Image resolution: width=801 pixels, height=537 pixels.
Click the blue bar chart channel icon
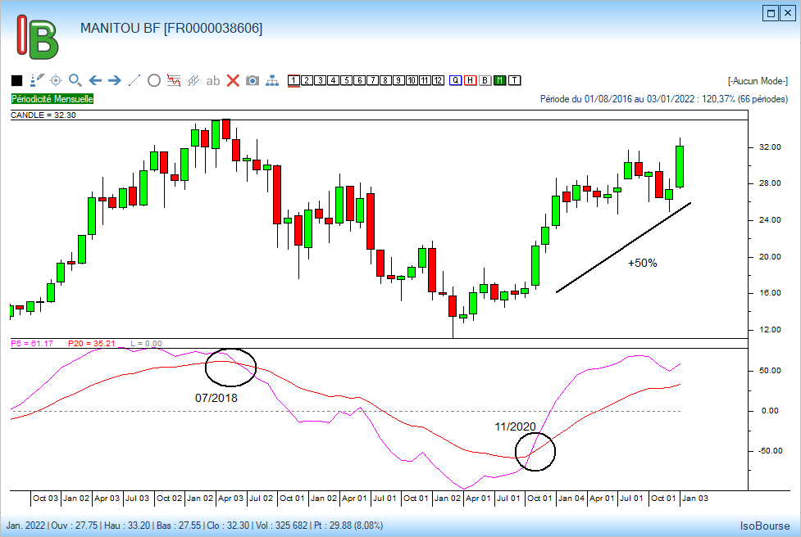tap(193, 80)
